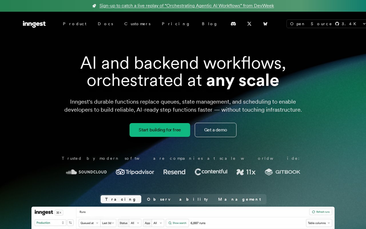Click the 6,887 runs count
The width and height of the screenshot is (366, 229).
pyautogui.click(x=198, y=223)
